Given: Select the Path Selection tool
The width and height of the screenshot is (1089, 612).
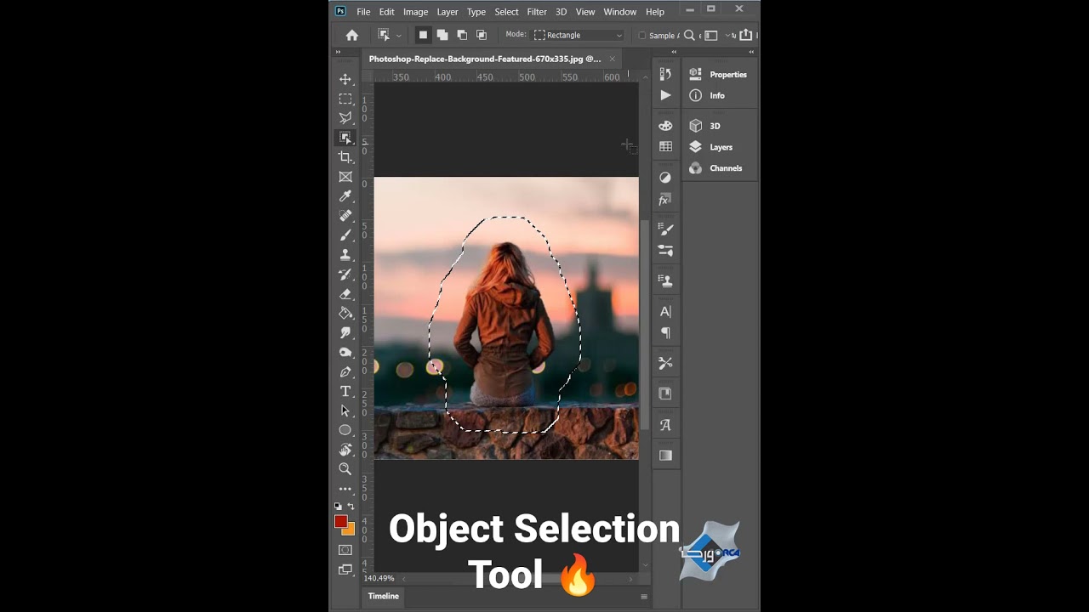Looking at the screenshot, I should coord(345,411).
